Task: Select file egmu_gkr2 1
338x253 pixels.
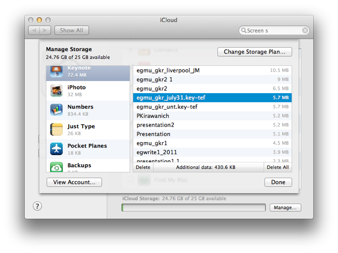Action: [212, 79]
